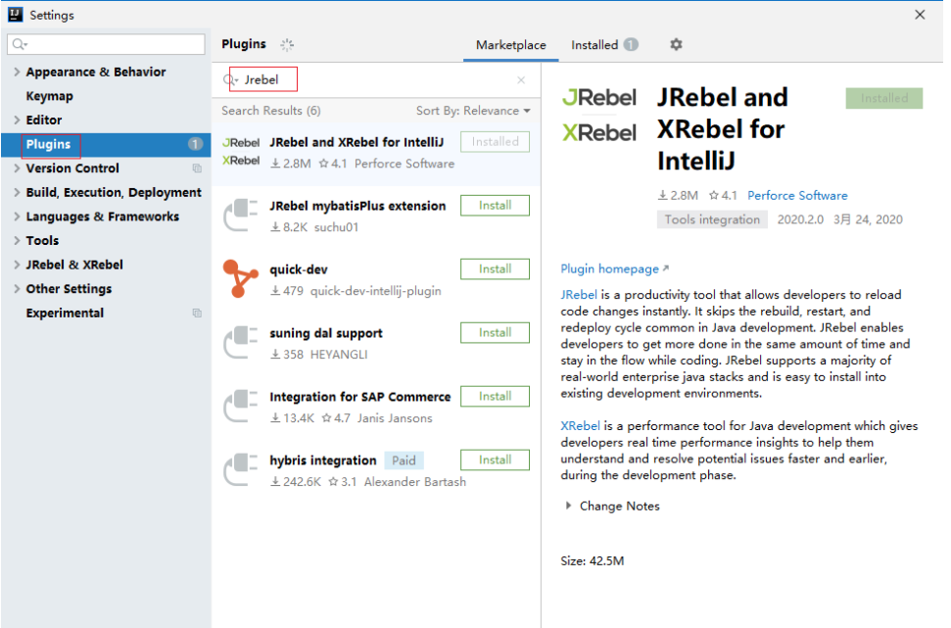Screen dimensions: 951x628
Task: Select the quick-dev result title
Action: tap(299, 269)
